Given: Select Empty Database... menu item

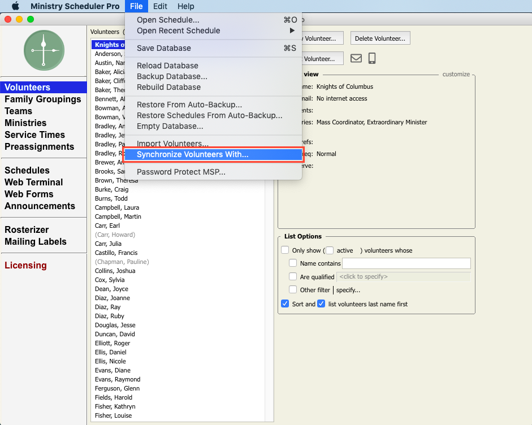Looking at the screenshot, I should click(213, 126).
